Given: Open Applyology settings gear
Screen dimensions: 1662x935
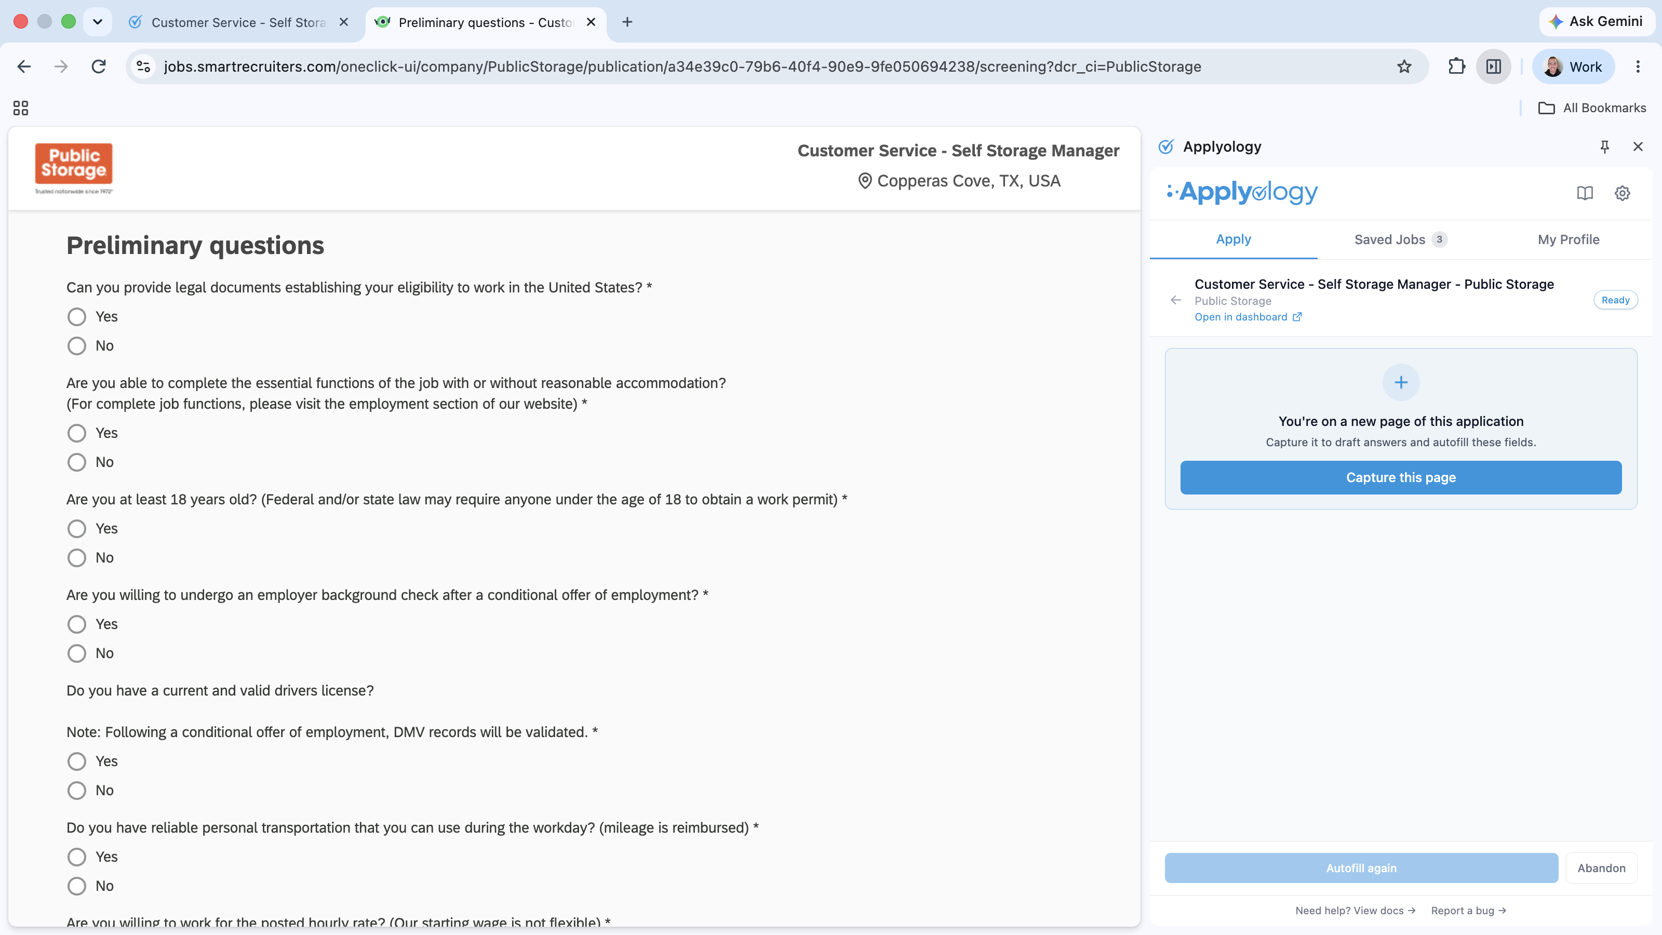Looking at the screenshot, I should (x=1622, y=193).
